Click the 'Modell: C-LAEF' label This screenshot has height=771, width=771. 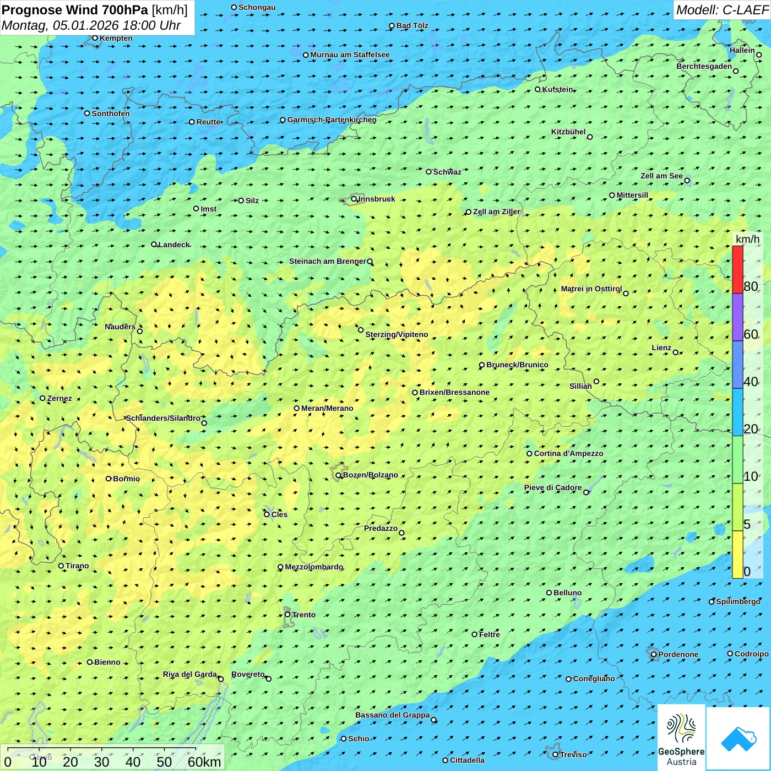[x=721, y=10]
